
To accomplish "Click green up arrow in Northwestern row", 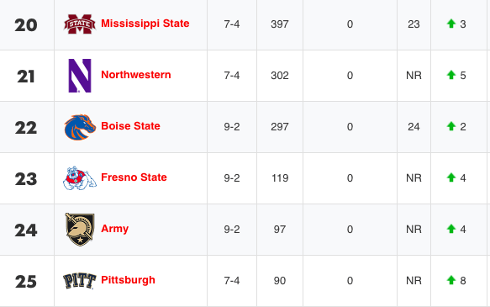I will [451, 75].
